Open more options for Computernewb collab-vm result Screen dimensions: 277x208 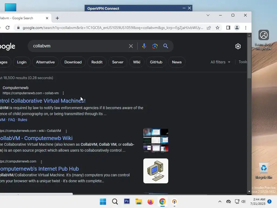click(63, 93)
